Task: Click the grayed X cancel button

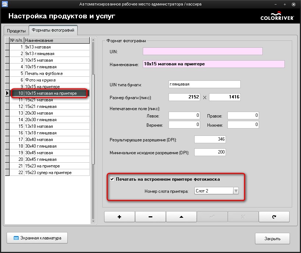Action: click(243, 217)
